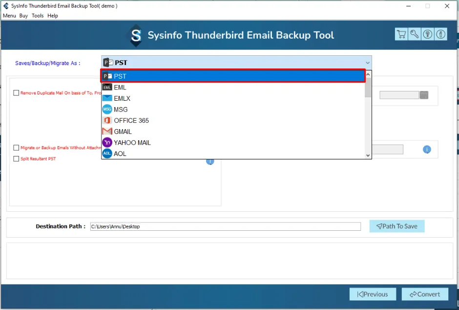Click the calendar icon next to date field
This screenshot has width=459, height=310.
(424, 95)
